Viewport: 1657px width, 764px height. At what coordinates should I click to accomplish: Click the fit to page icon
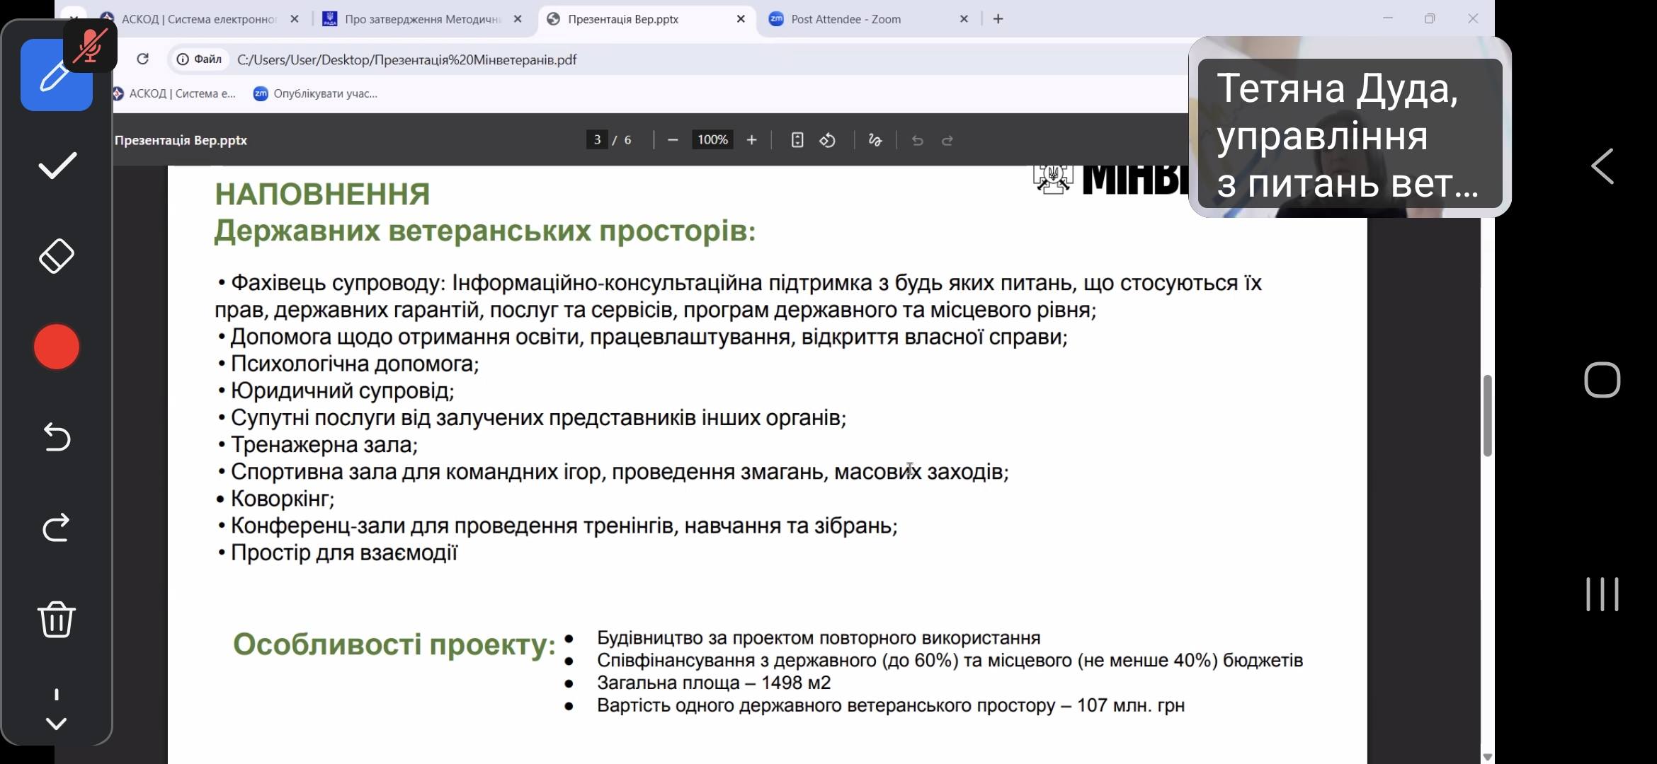[797, 140]
